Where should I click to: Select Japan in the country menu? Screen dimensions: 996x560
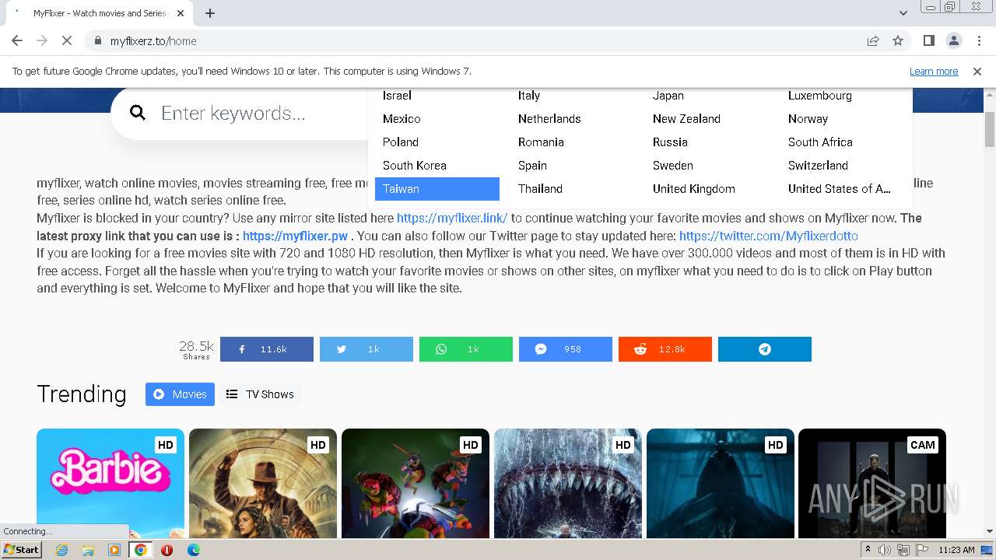[x=668, y=96]
